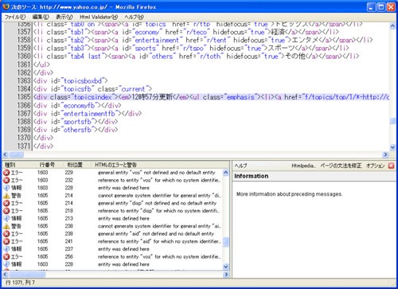Open the Html Validator menu
398x289 pixels.
click(99, 17)
